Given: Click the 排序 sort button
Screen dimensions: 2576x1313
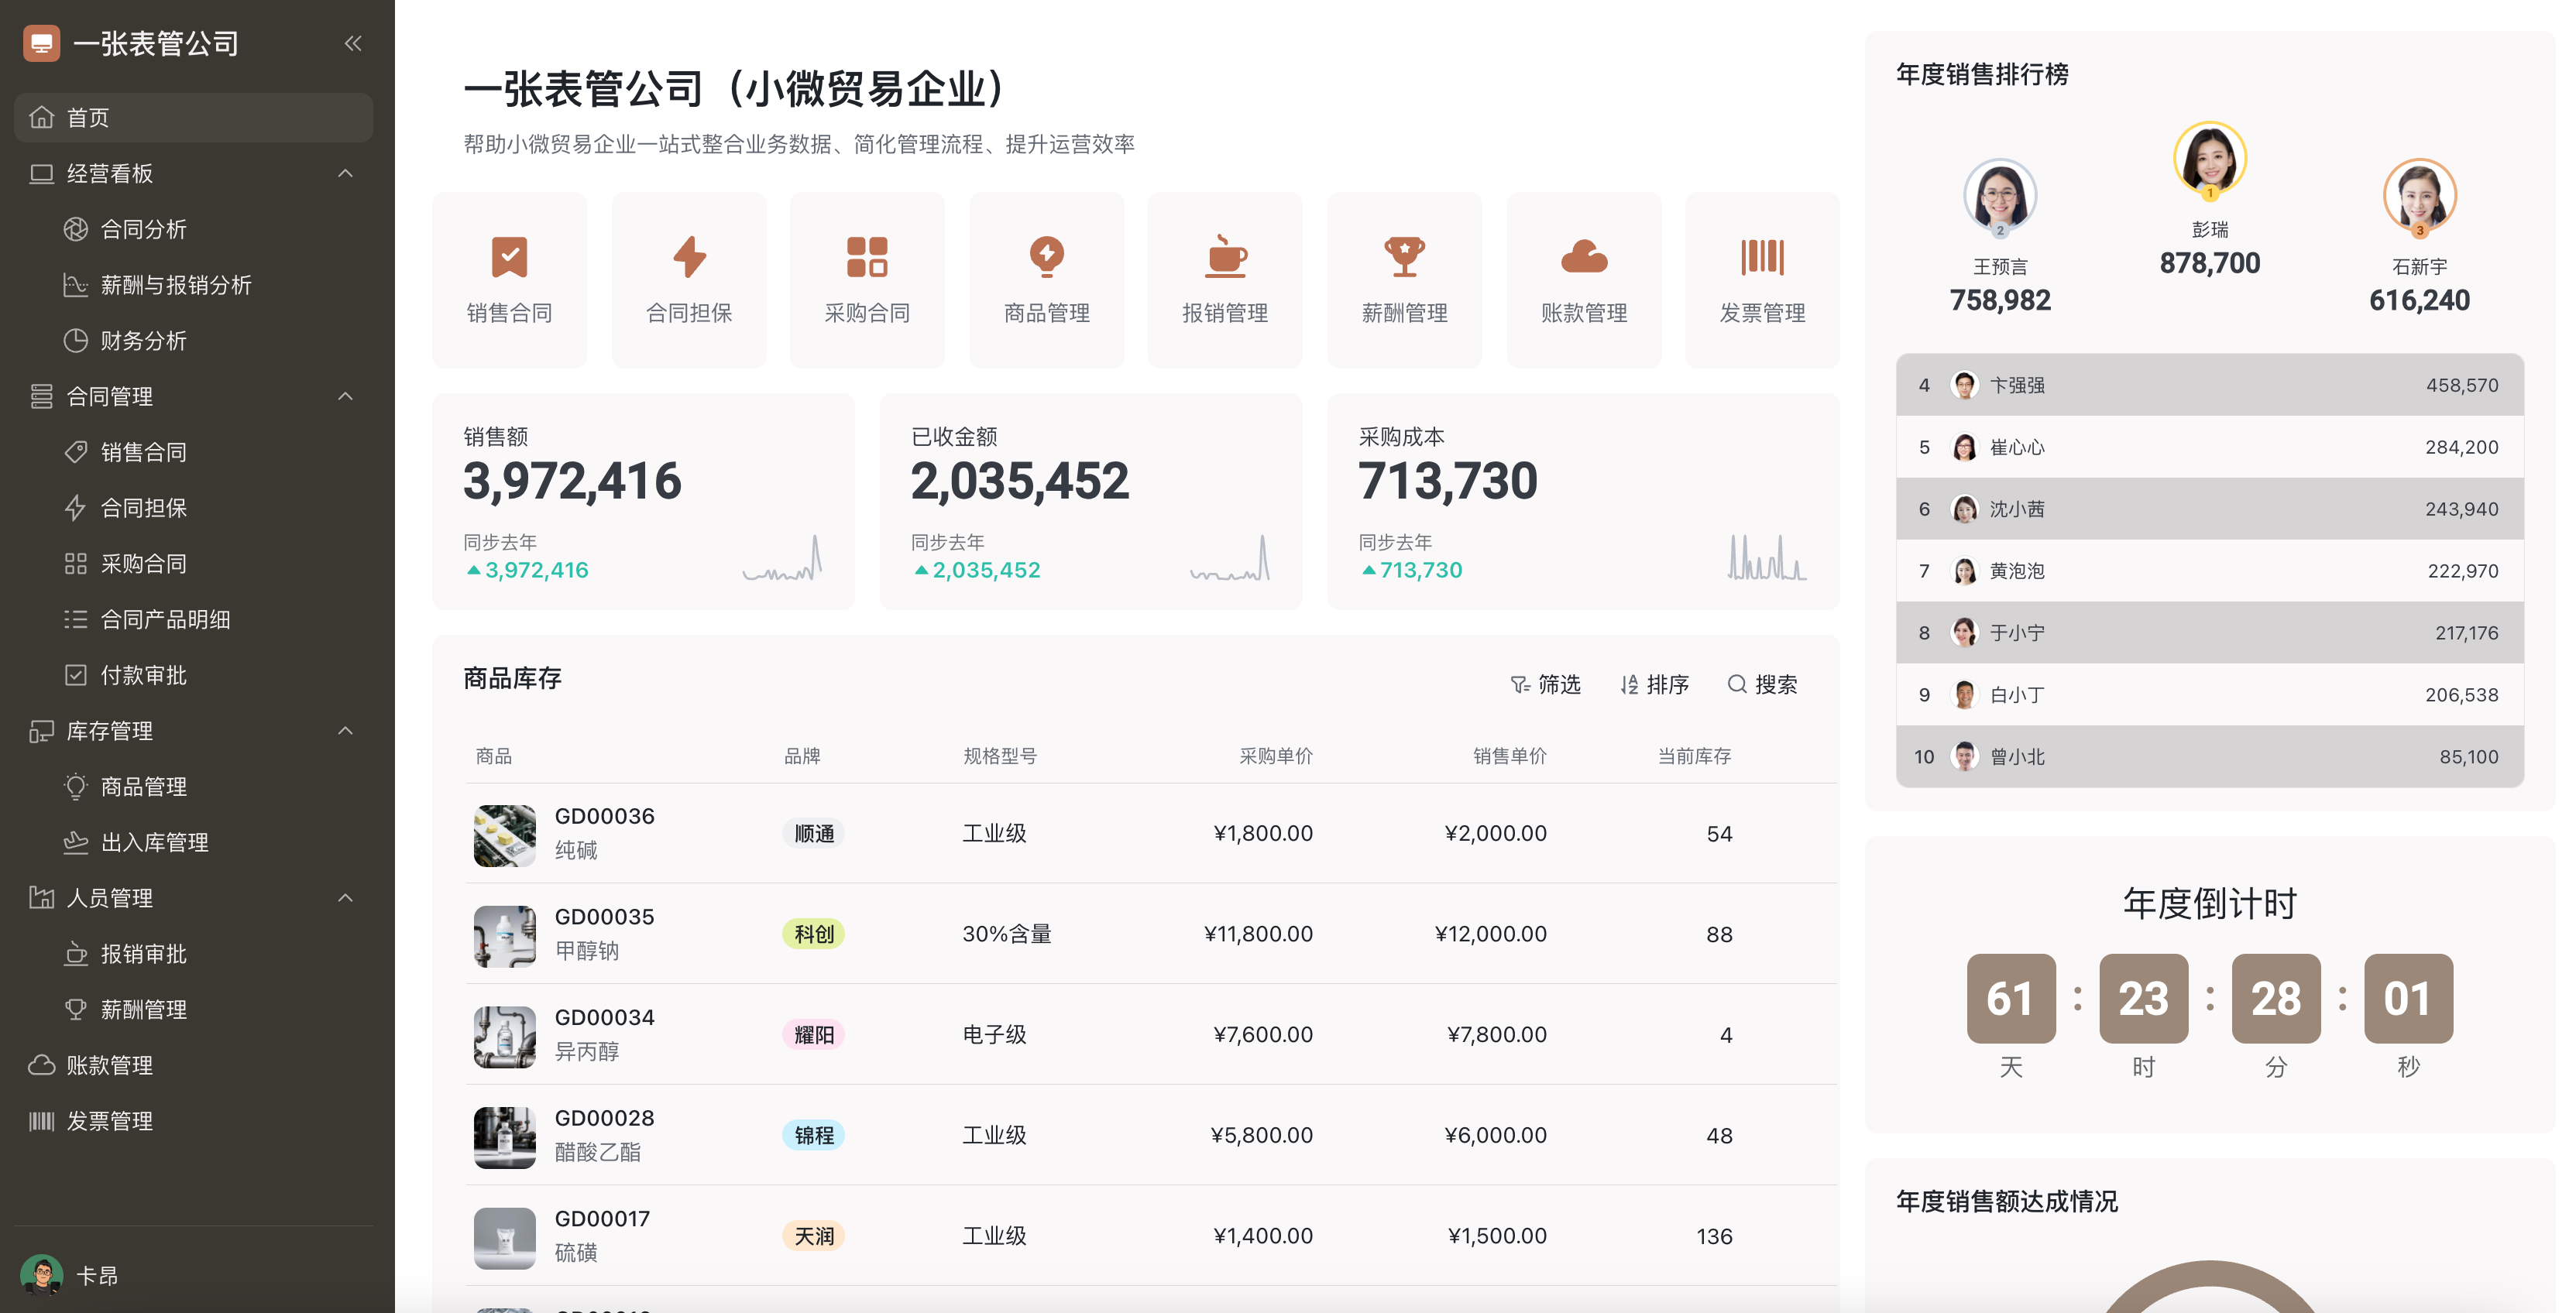Looking at the screenshot, I should (x=1654, y=684).
